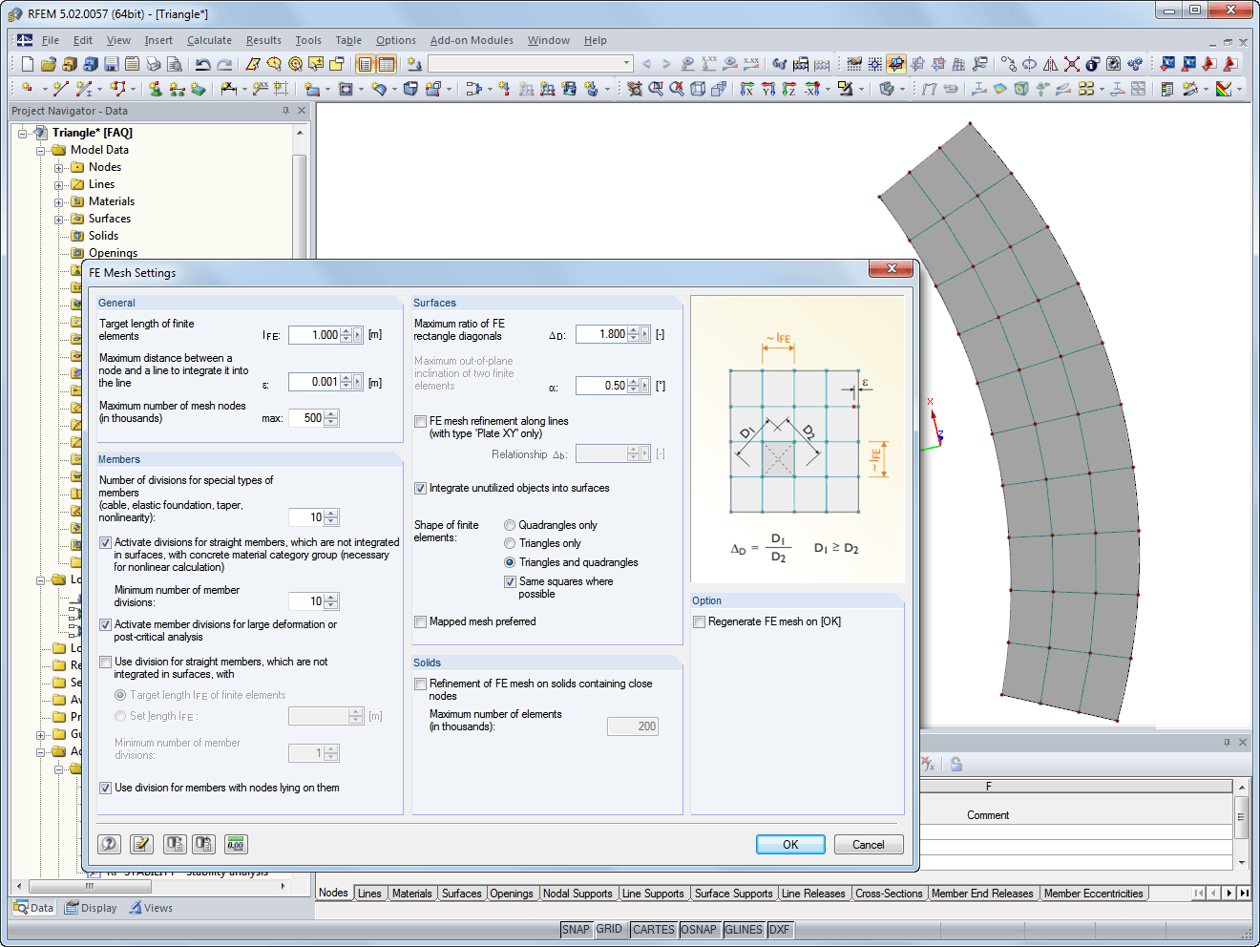The height and width of the screenshot is (947, 1260).
Task: Expand the Nodes tree item
Action: pyautogui.click(x=59, y=166)
